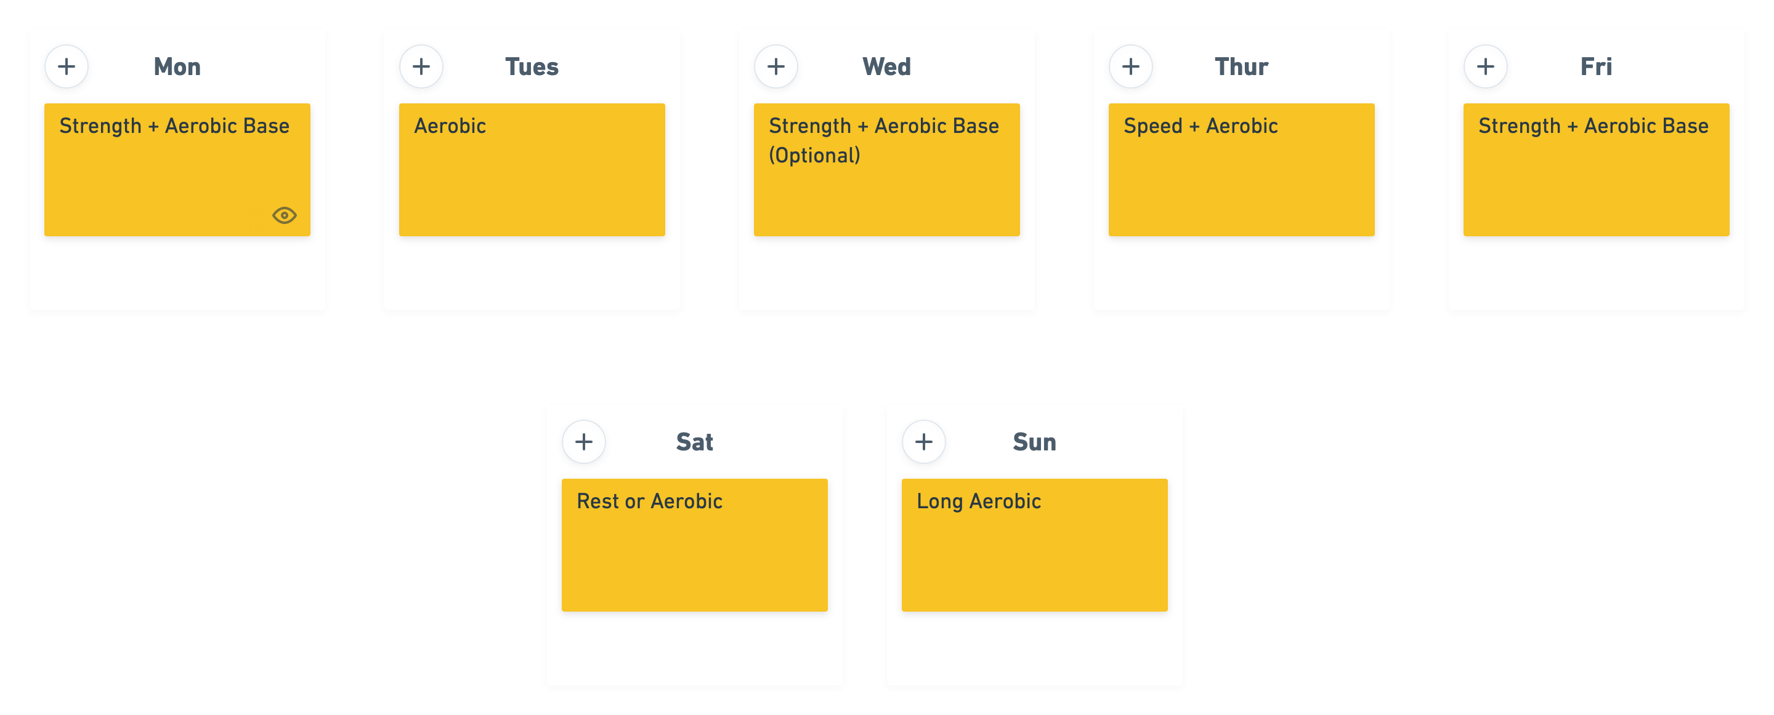Add a card to the Wed column
Screen dimensions: 1774x715
(776, 66)
